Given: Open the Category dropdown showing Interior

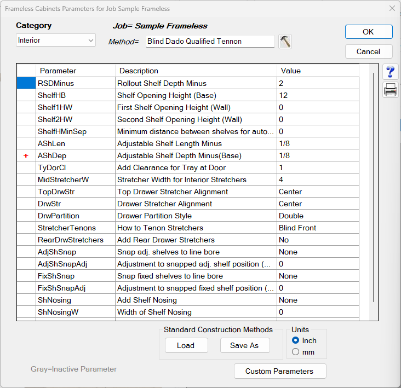Looking at the screenshot, I should 56,40.
